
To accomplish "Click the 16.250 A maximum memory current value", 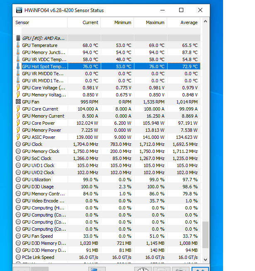I will click(155, 116).
